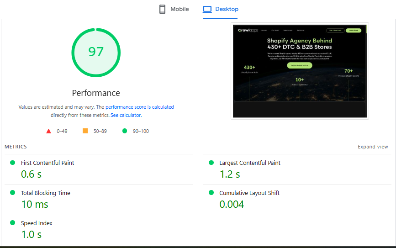
Task: Click the desktop laptop icon
Action: 207,9
